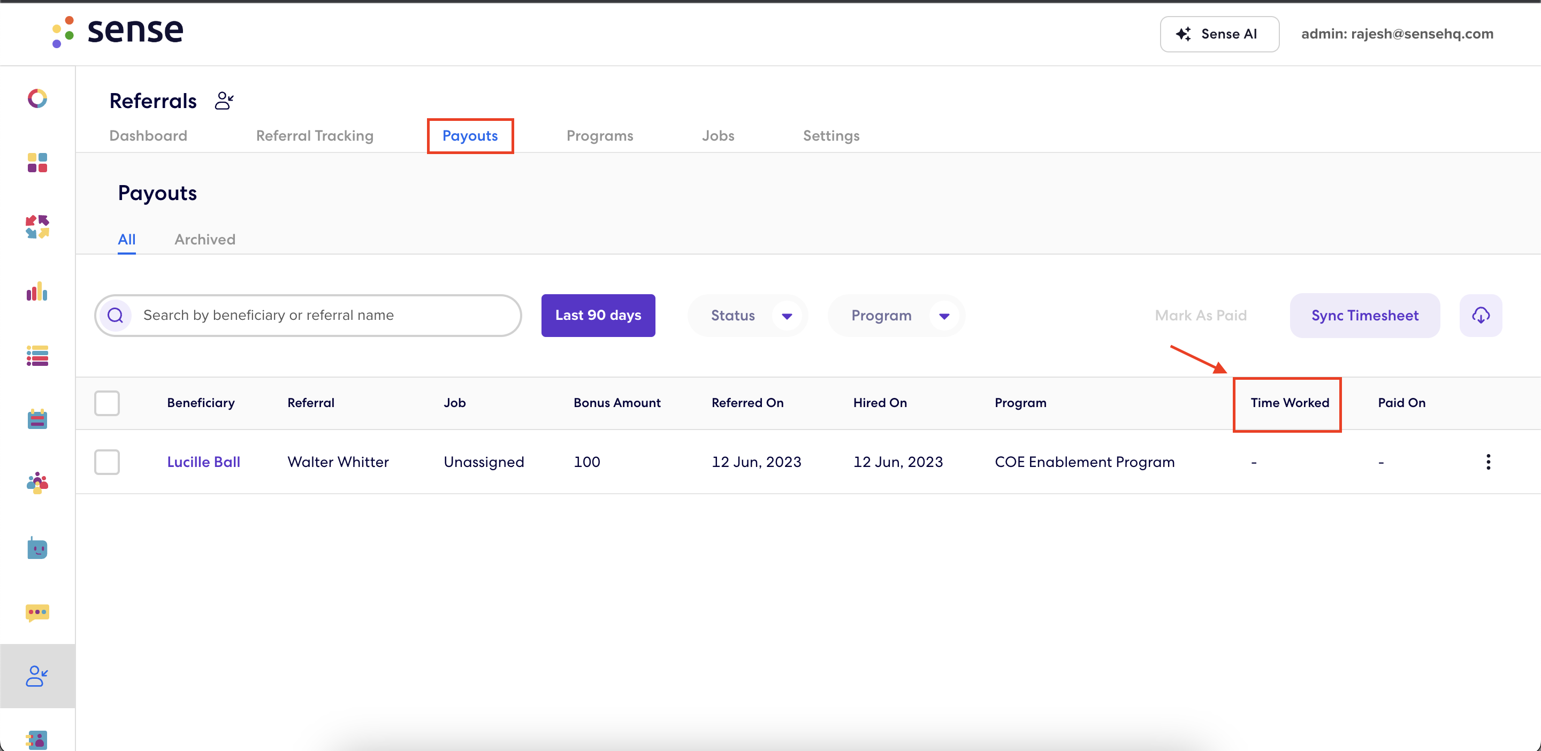Click the Beneficiary column header
The height and width of the screenshot is (751, 1541).
tap(201, 402)
